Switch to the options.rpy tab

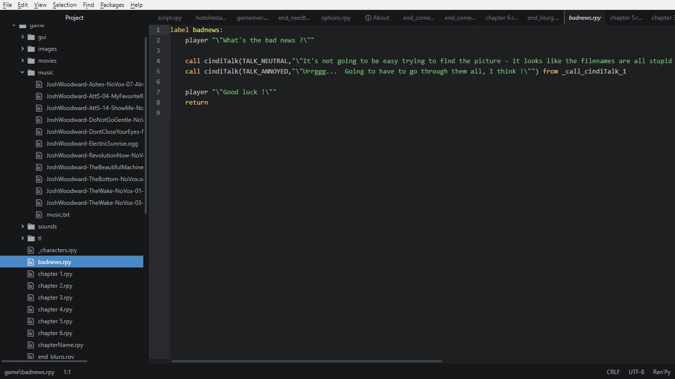[x=336, y=17]
